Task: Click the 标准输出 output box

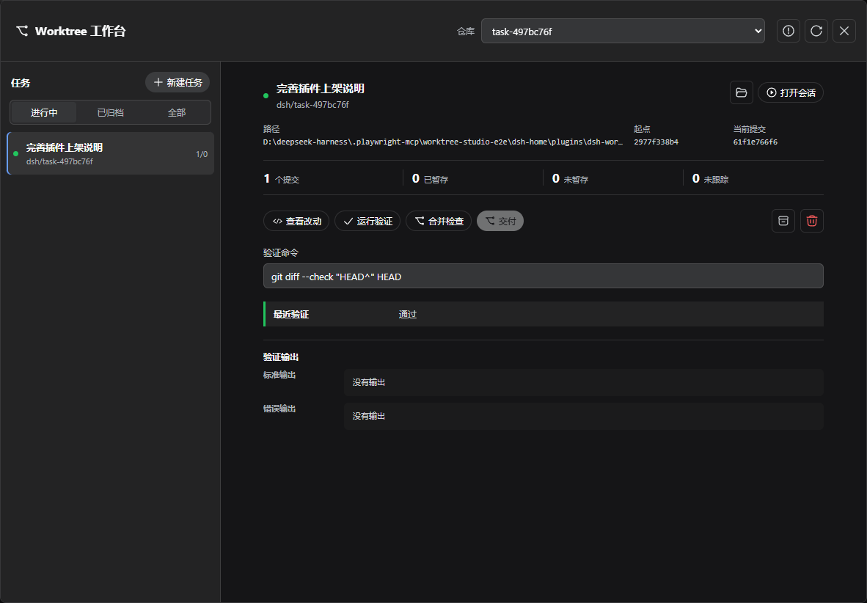Action: (x=584, y=382)
